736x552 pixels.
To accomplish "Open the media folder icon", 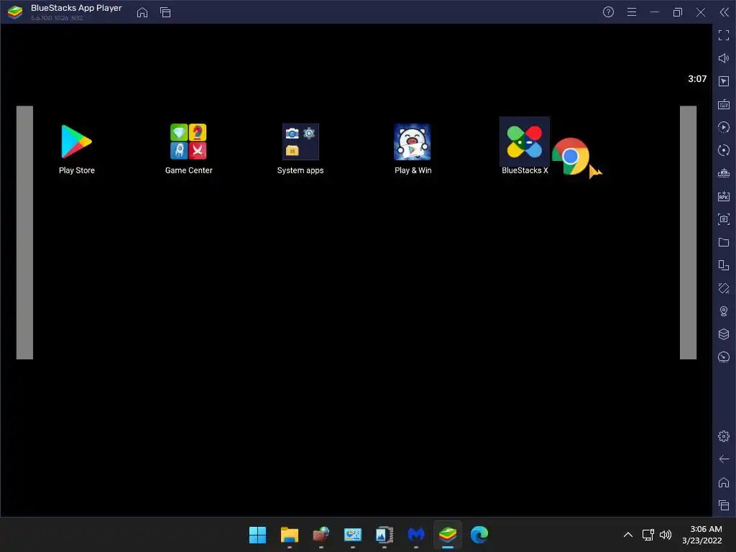I will [724, 242].
